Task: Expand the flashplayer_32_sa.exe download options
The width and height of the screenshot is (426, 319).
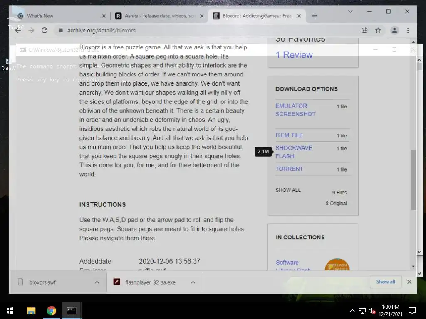Action: tap(193, 282)
